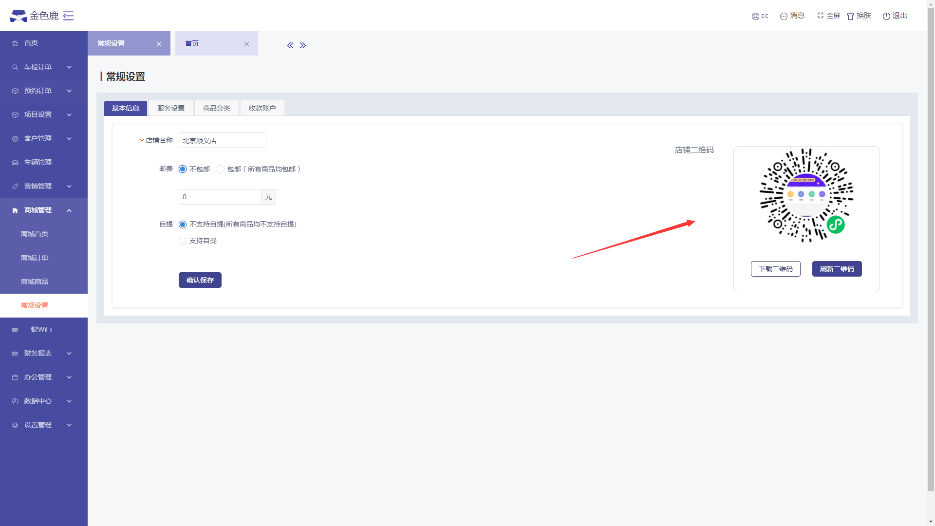Expand the 财务报表 menu chevron
Image resolution: width=935 pixels, height=526 pixels.
[69, 354]
